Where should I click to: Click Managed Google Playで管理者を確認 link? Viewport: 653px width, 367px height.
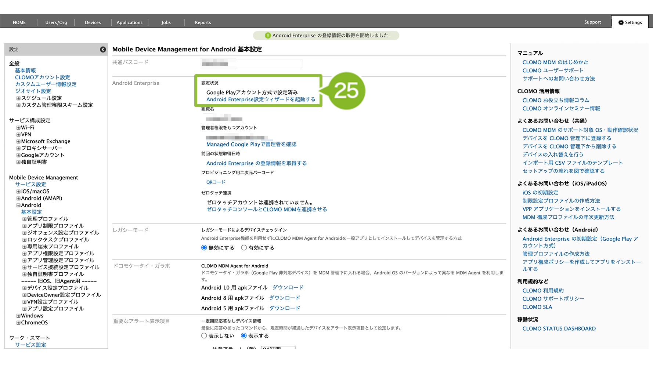pos(251,145)
